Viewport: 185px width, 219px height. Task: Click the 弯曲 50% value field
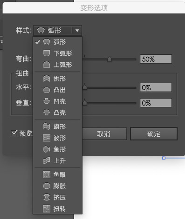pyautogui.click(x=156, y=59)
